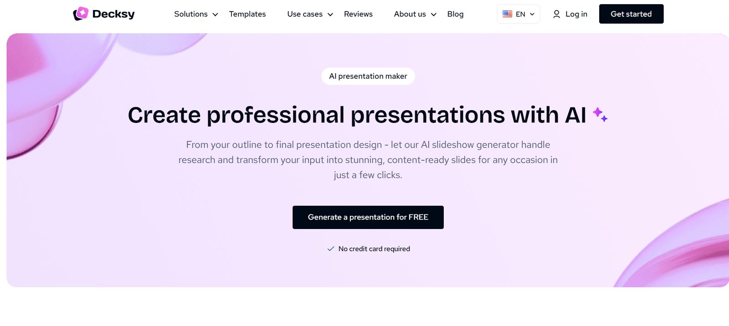Open the EN language selector
The height and width of the screenshot is (326, 729).
[x=519, y=14]
